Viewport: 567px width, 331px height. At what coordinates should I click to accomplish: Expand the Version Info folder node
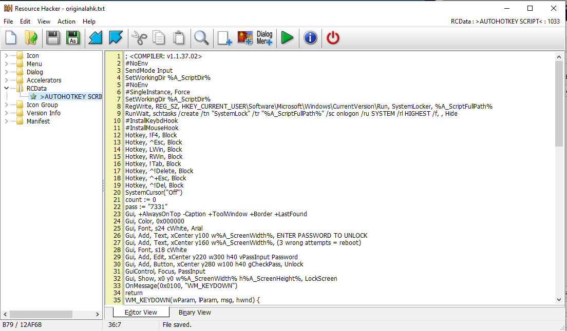point(6,113)
